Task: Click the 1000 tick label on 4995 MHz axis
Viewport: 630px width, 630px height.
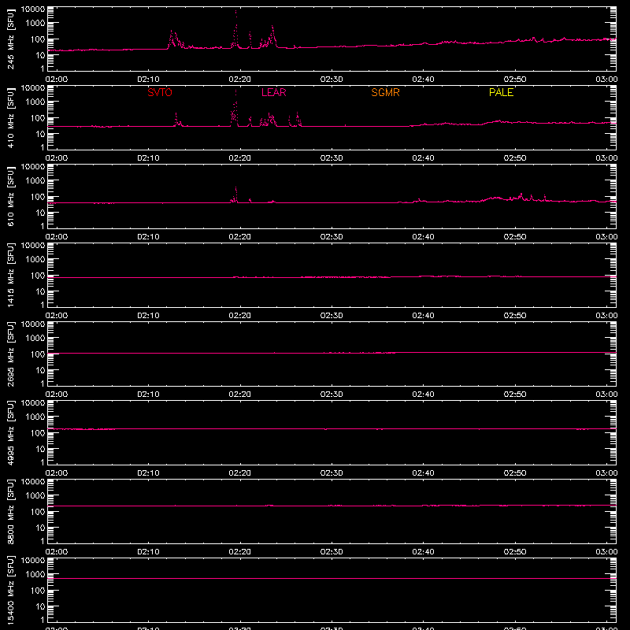Action: [x=35, y=417]
